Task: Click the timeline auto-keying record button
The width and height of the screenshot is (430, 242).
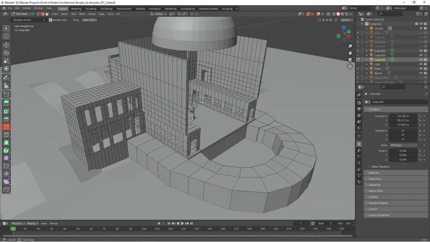Action: [159, 224]
